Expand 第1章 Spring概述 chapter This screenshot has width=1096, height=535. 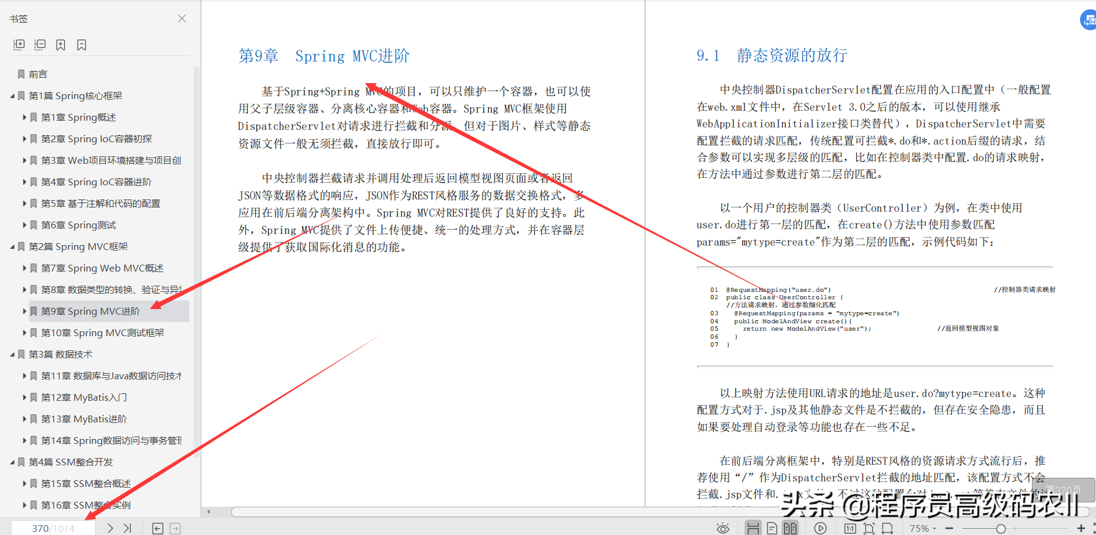[25, 117]
